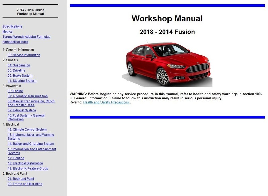Click the '1: General Information' heading
Viewport: 268px width, 196px height.
[18, 50]
